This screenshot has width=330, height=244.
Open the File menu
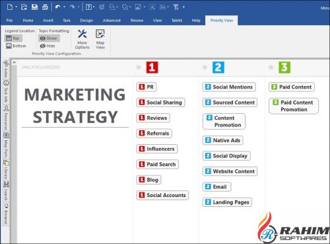[9, 20]
